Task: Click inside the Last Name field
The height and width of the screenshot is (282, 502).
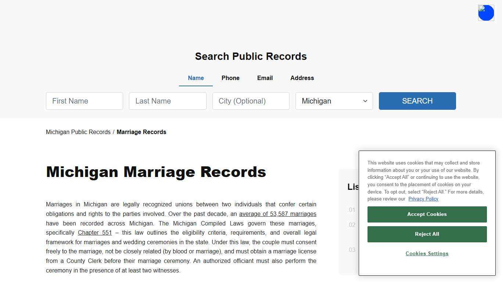Action: [168, 101]
